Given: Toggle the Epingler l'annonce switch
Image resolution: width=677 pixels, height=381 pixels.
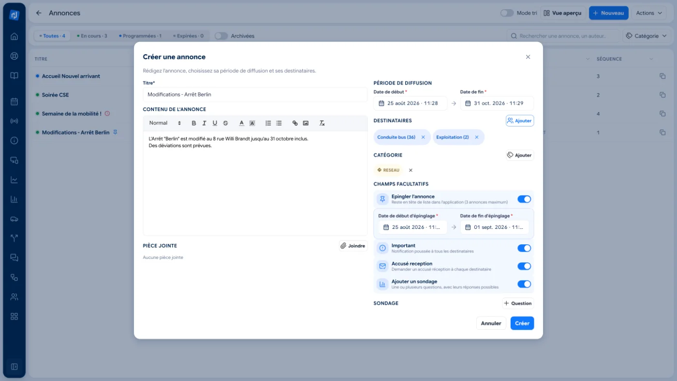Looking at the screenshot, I should pos(524,199).
